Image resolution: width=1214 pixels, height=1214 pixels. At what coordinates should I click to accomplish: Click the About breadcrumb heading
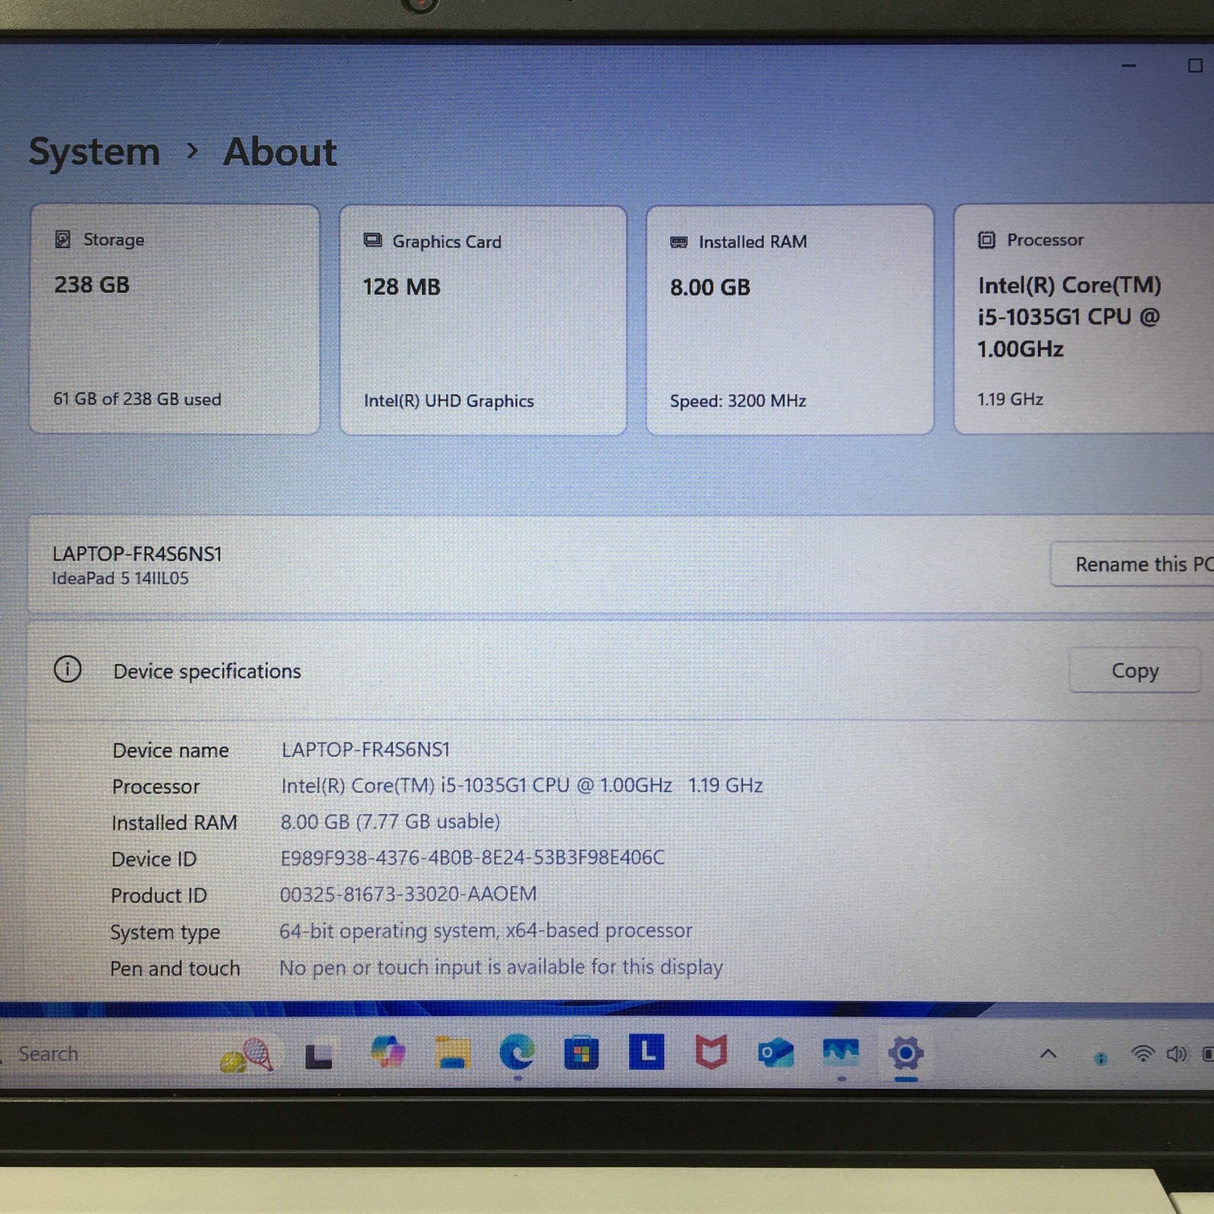pos(280,152)
